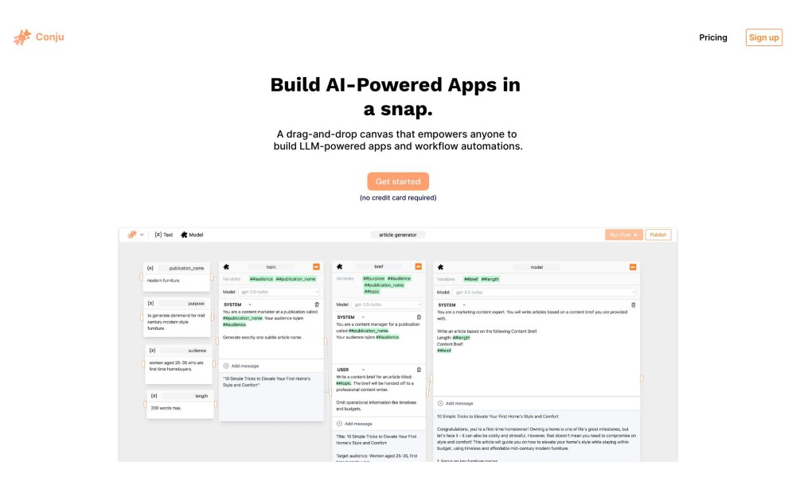Click the breif node title field
The width and height of the screenshot is (796, 477).
point(379,266)
